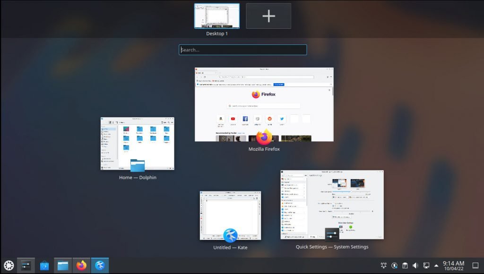Launch System Settings from the taskbar
The width and height of the screenshot is (484, 274).
(x=26, y=265)
